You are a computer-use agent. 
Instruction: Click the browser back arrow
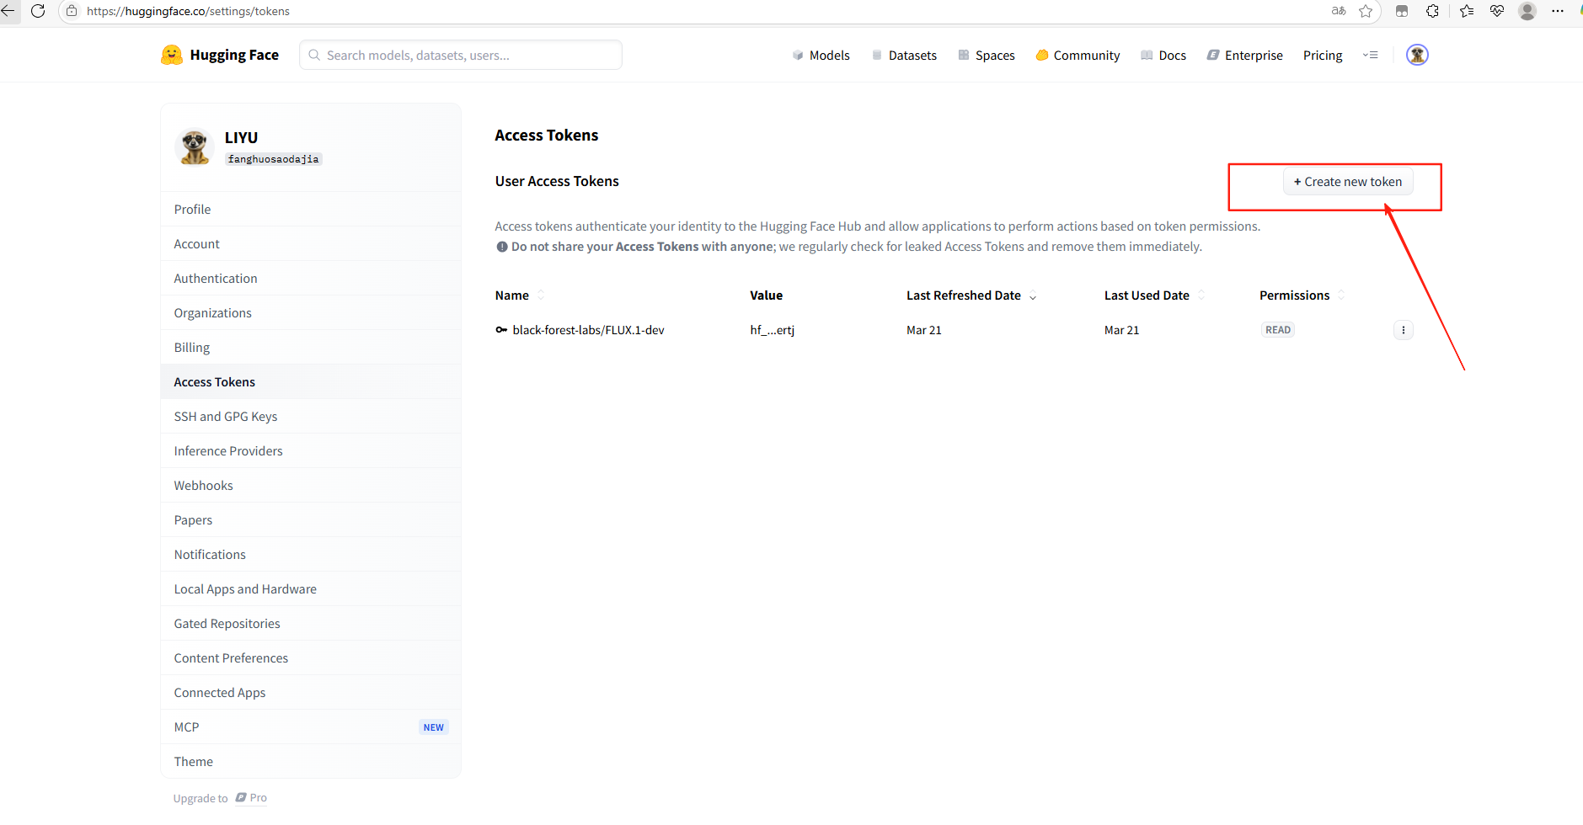click(8, 11)
